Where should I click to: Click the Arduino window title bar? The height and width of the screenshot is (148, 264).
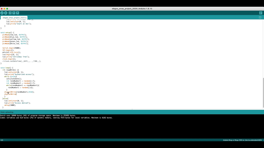tap(132, 8)
